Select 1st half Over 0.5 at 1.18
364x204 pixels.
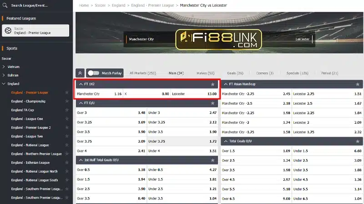111,170
